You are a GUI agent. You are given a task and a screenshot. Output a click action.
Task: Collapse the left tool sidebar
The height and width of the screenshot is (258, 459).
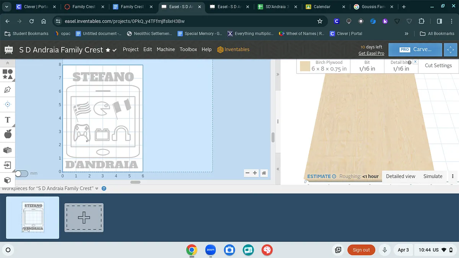(7, 62)
